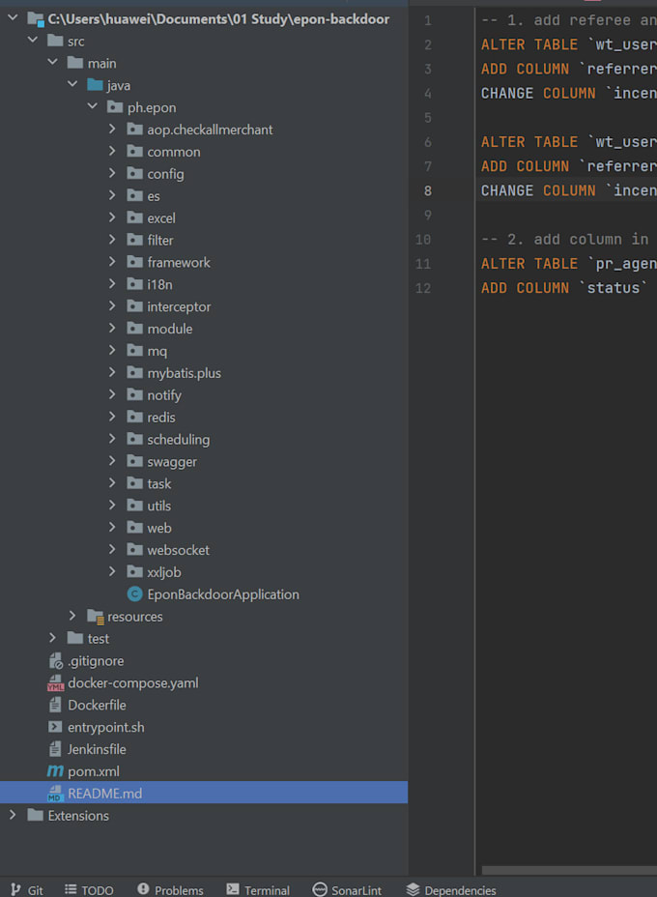Click the docker-compose.yaml YML icon
The image size is (657, 897).
(55, 682)
